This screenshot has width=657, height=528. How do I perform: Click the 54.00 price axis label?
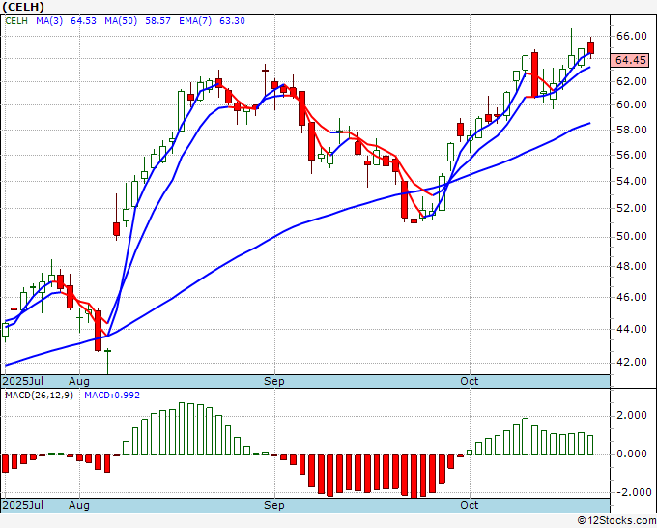(x=632, y=181)
